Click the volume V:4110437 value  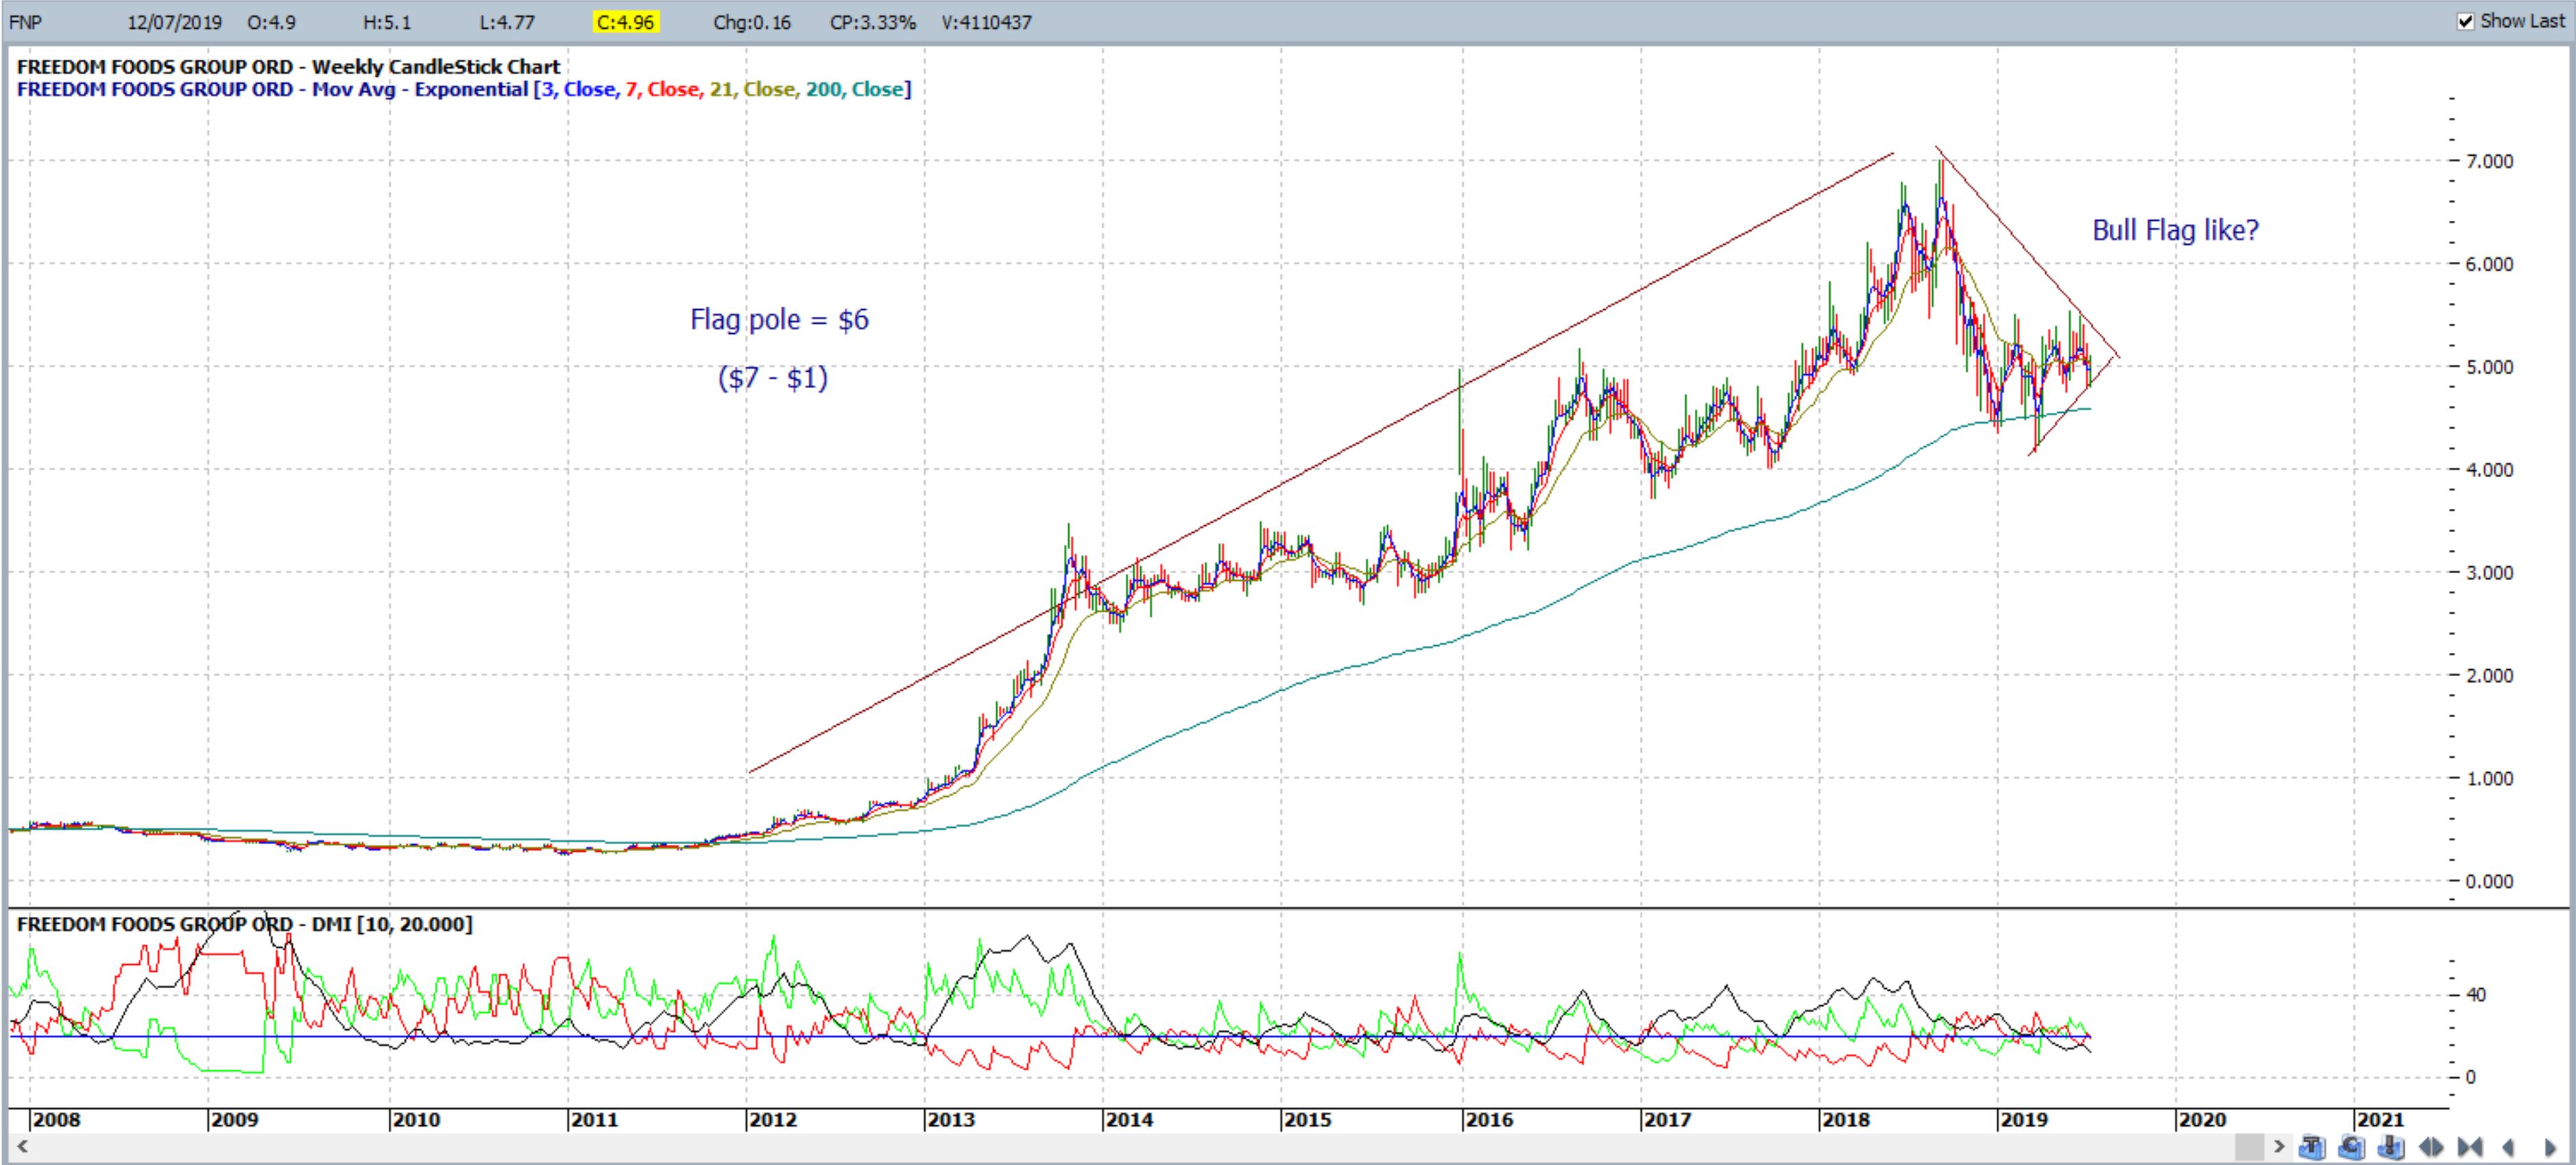point(986,22)
